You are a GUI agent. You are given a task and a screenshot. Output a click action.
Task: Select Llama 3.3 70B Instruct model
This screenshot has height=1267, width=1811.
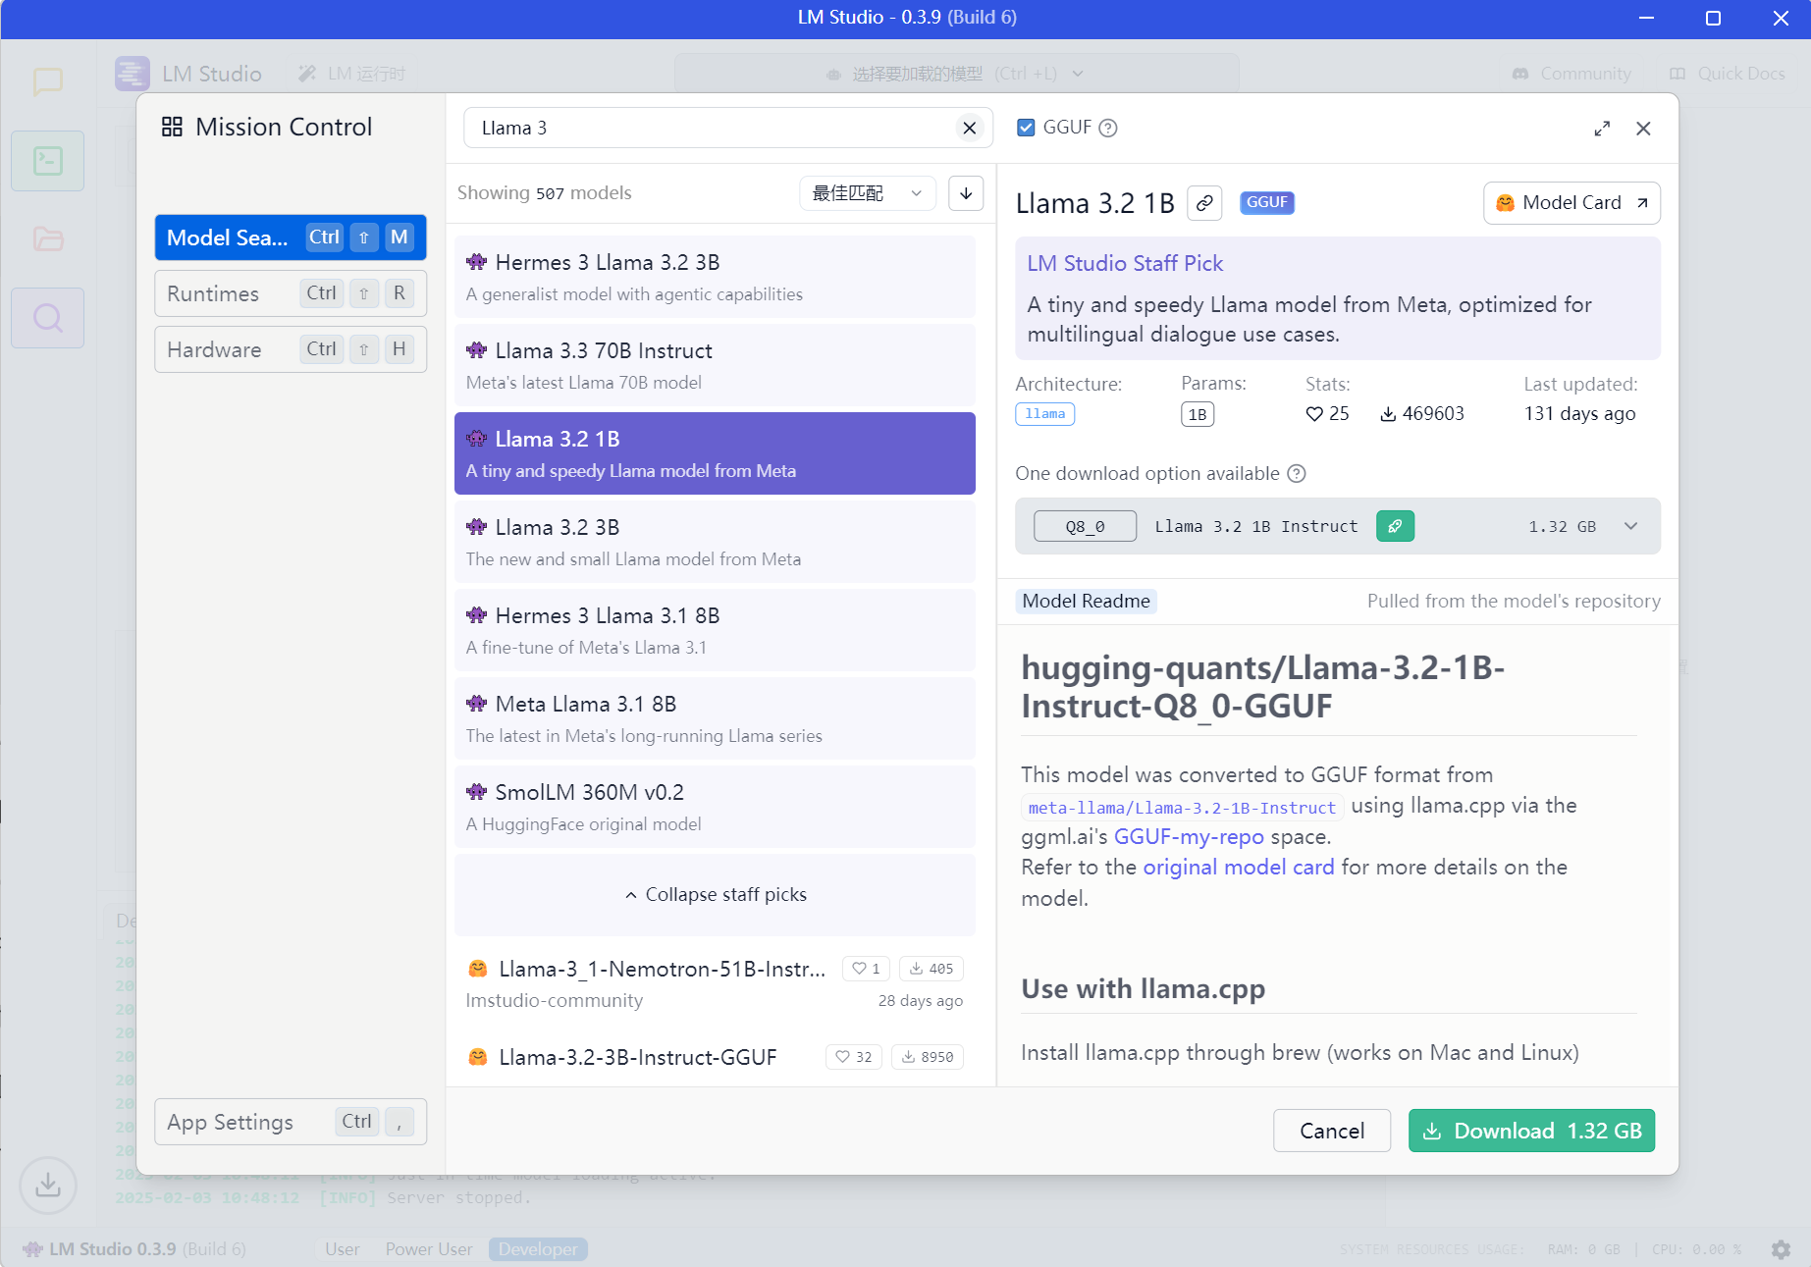715,365
